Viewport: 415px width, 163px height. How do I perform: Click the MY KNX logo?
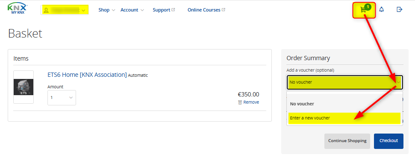pyautogui.click(x=18, y=8)
